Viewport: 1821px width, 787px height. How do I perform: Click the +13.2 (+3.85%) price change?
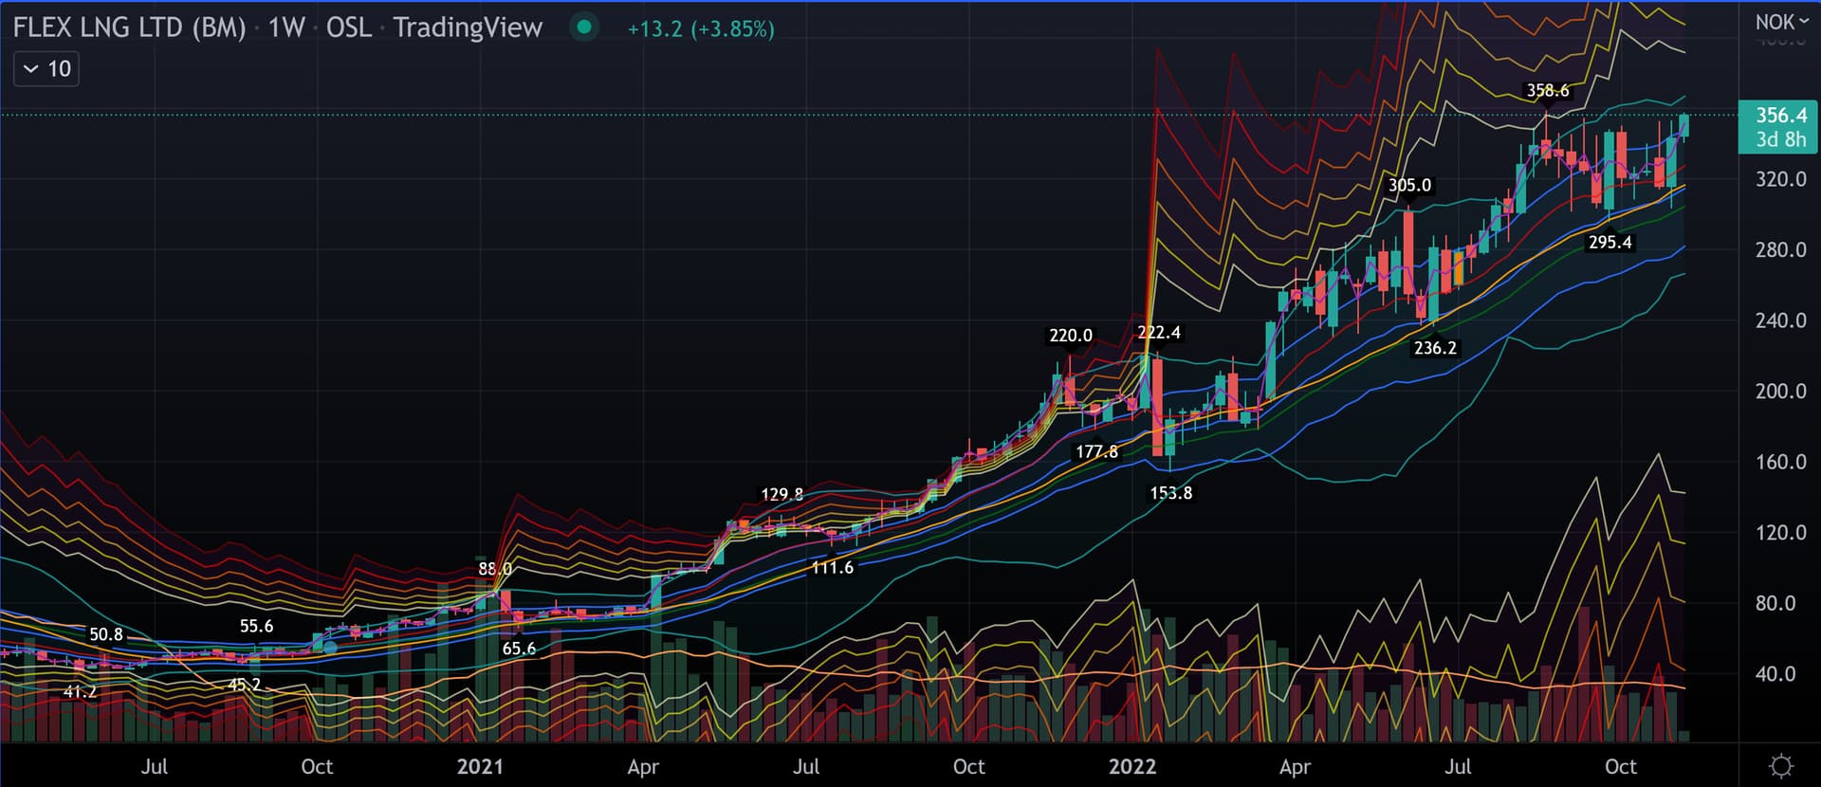(701, 29)
